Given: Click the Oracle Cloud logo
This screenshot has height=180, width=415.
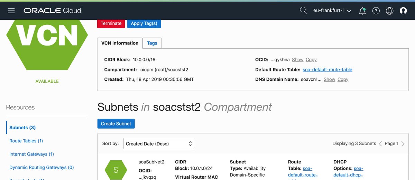Looking at the screenshot, I should click(x=52, y=11).
